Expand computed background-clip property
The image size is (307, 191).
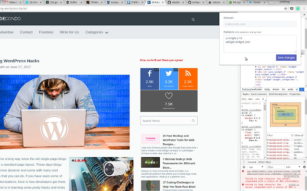(x=268, y=143)
